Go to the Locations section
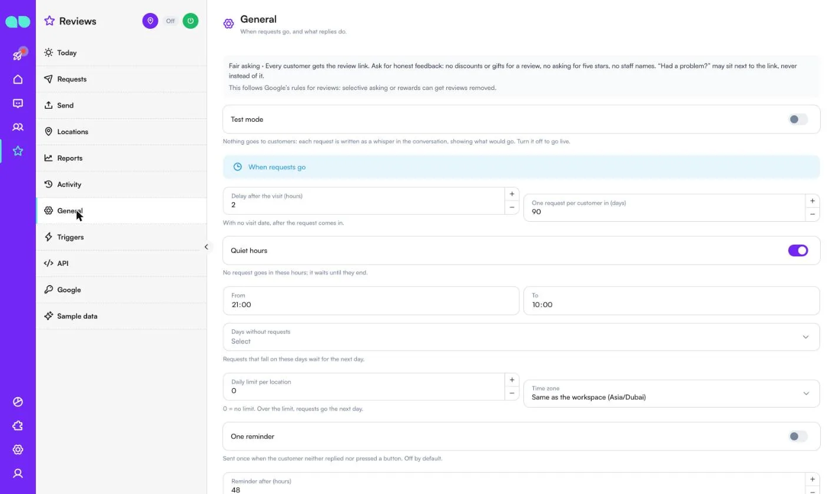 point(121,132)
